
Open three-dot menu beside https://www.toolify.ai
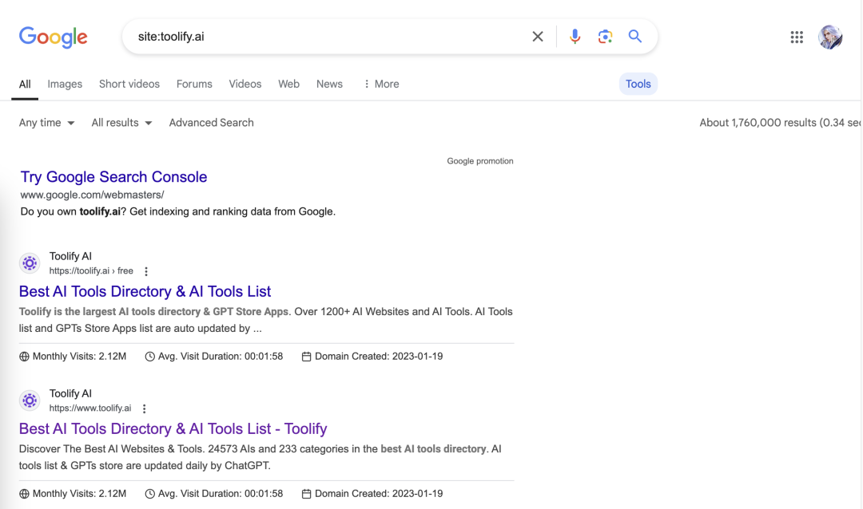144,408
